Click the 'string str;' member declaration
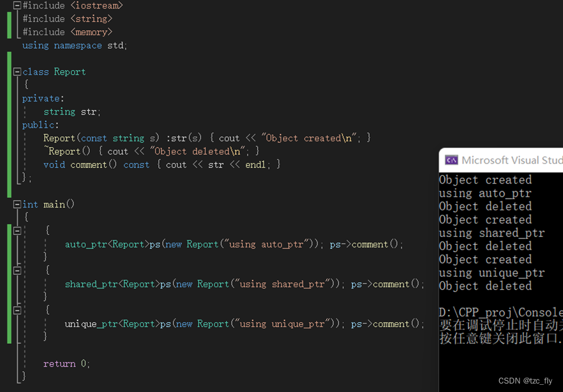The image size is (563, 392). tap(72, 112)
